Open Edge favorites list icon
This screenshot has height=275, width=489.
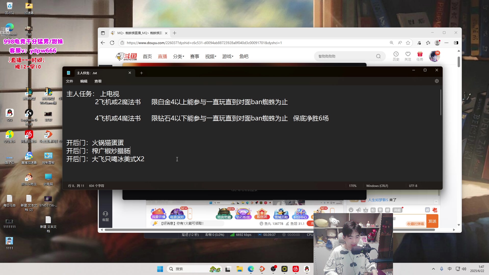click(428, 43)
